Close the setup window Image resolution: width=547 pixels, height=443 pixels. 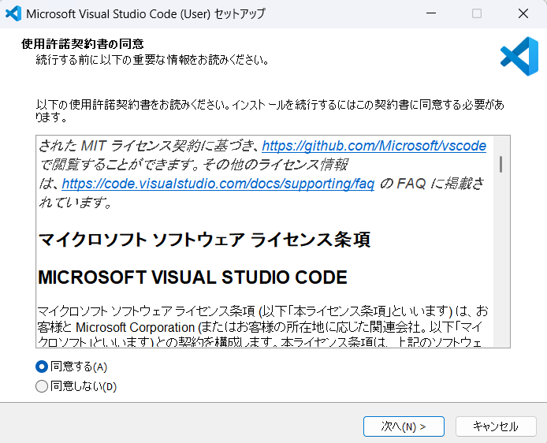523,13
